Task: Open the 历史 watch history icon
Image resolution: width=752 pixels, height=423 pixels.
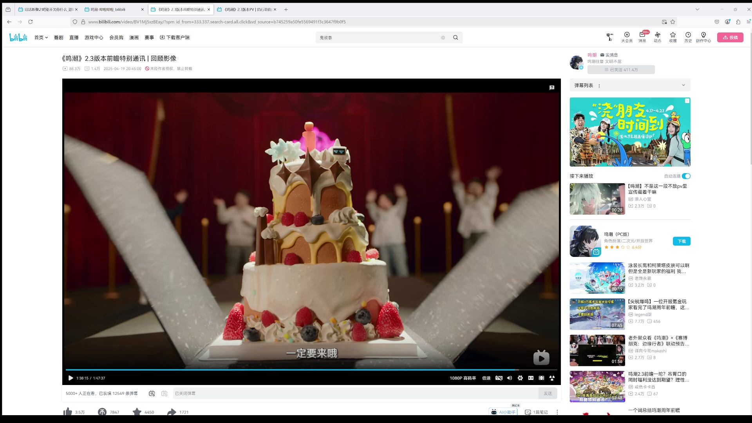Action: point(688,37)
